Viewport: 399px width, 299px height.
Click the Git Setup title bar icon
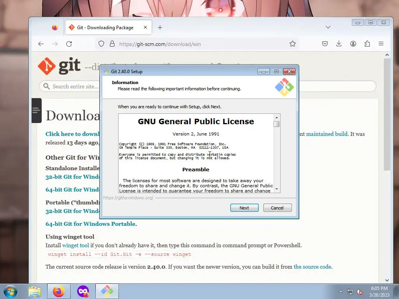107,72
